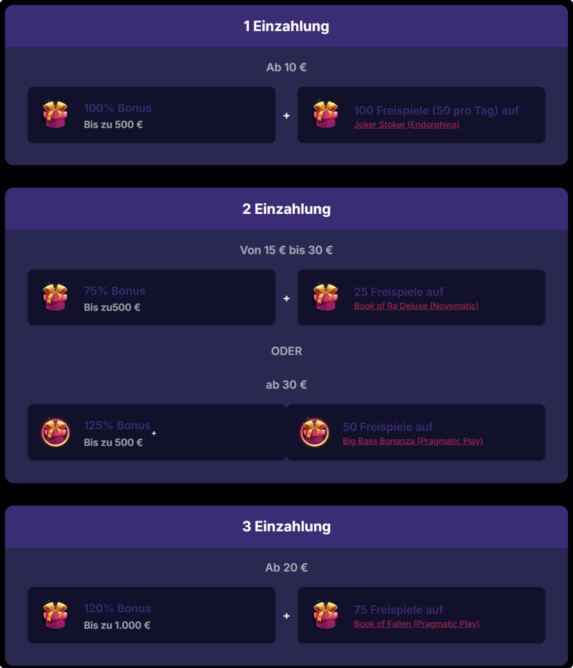
Task: Click the 100 Freispiele (50 pro Tag) heading
Action: click(x=436, y=111)
